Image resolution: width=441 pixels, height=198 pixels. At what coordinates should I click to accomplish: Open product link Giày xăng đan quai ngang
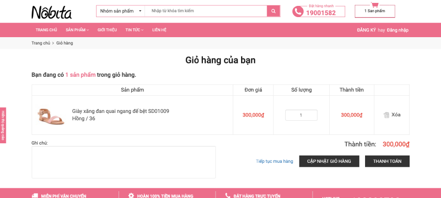pyautogui.click(x=121, y=111)
